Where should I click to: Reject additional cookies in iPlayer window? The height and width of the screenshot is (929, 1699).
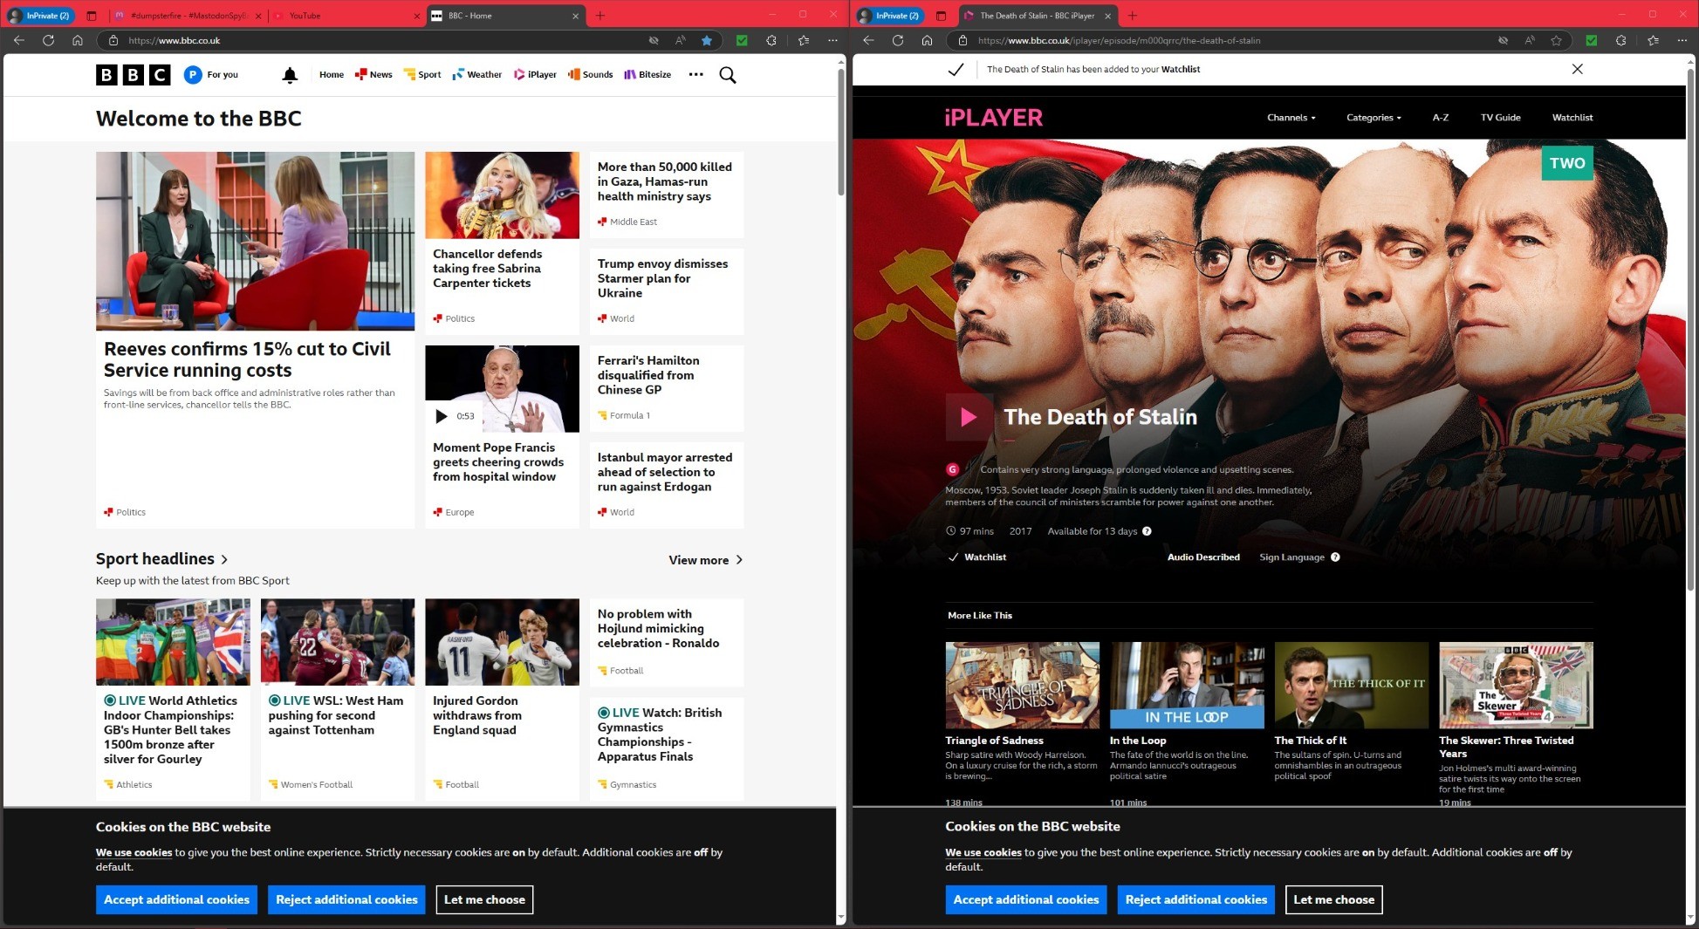point(1195,899)
